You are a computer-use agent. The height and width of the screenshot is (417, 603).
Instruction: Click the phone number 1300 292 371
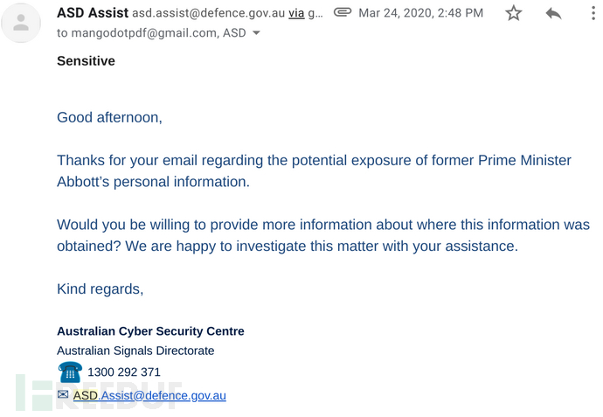tap(124, 372)
